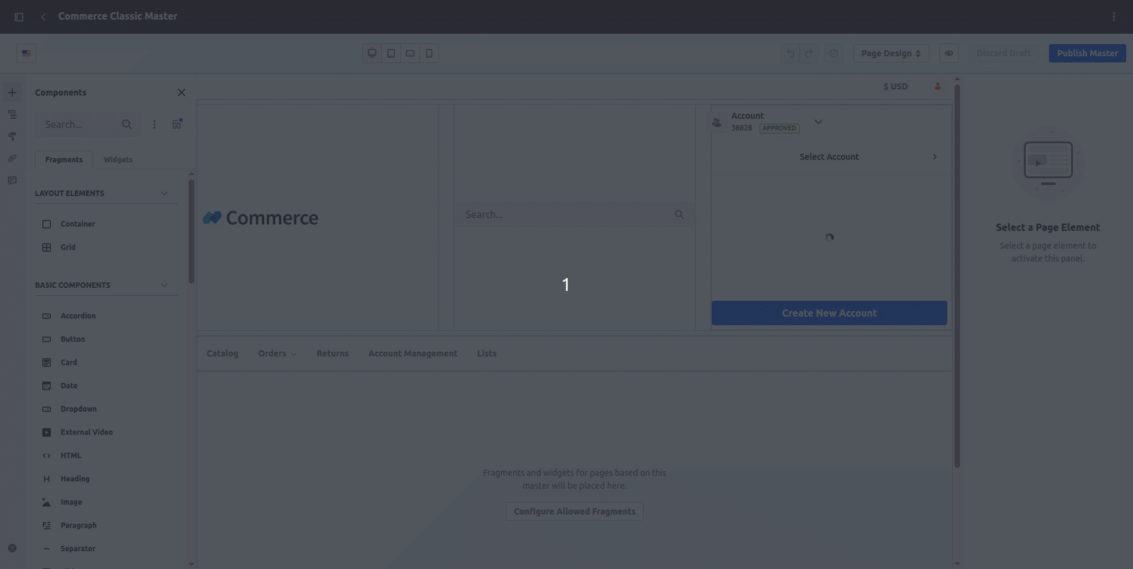This screenshot has height=569, width=1133.
Task: Open the Browser tree sidebar icon
Action: [12, 115]
